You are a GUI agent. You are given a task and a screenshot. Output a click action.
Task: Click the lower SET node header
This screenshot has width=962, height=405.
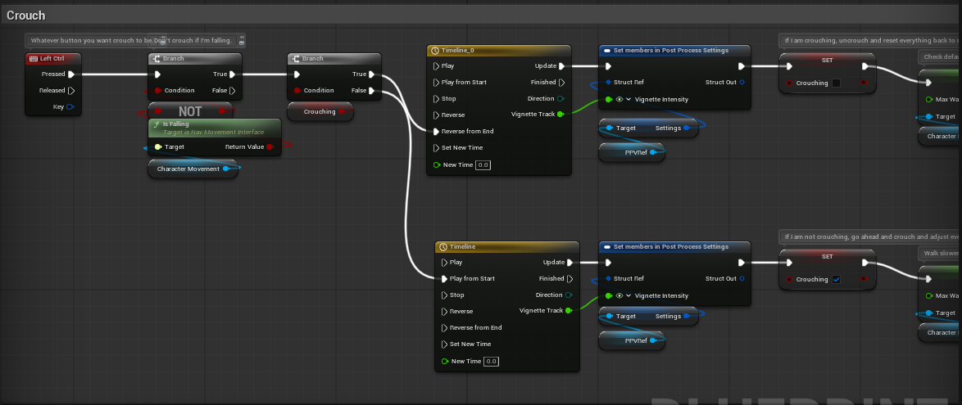pos(827,256)
